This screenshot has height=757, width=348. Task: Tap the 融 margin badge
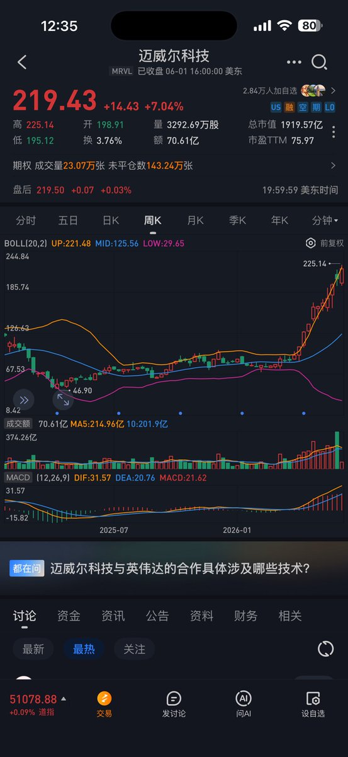pos(289,107)
